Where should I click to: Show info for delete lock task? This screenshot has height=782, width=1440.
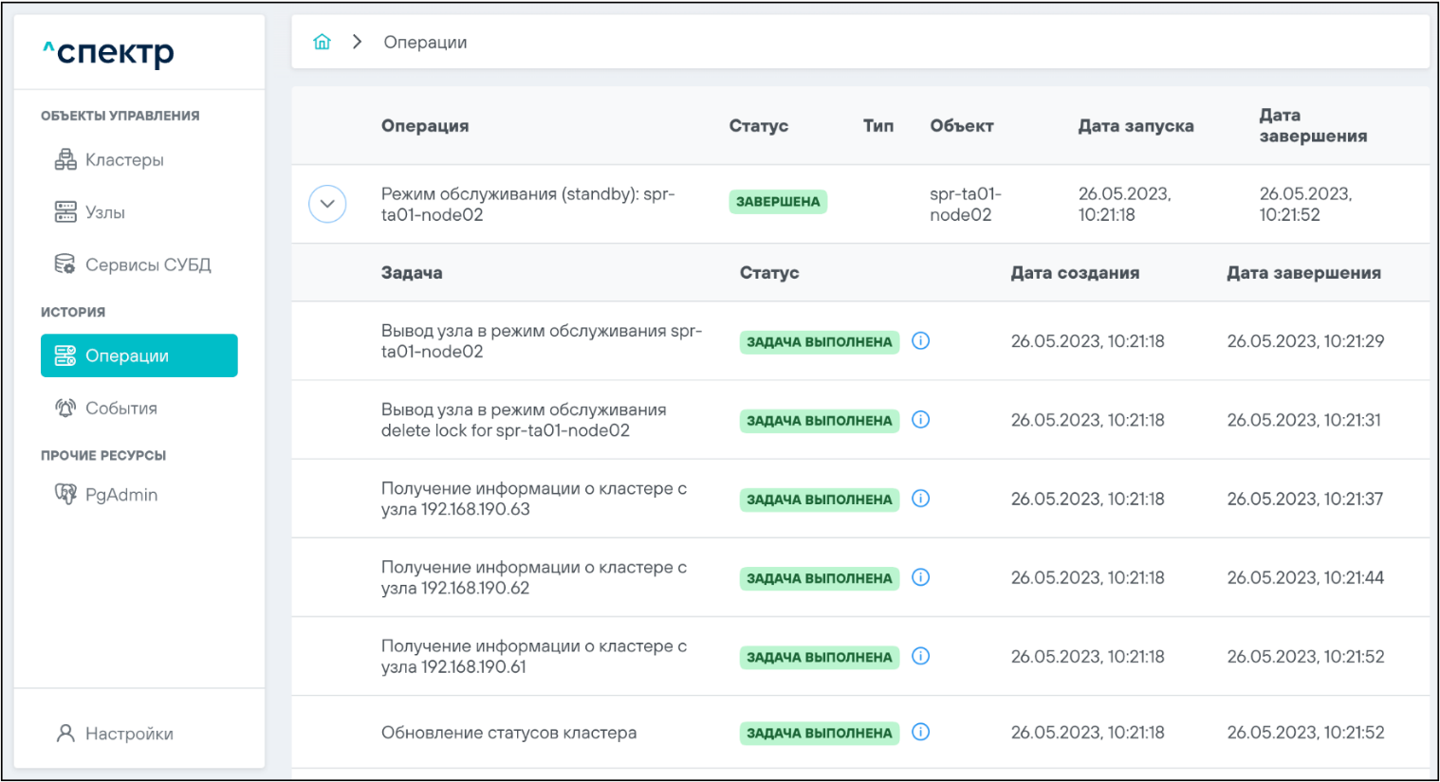tap(920, 420)
